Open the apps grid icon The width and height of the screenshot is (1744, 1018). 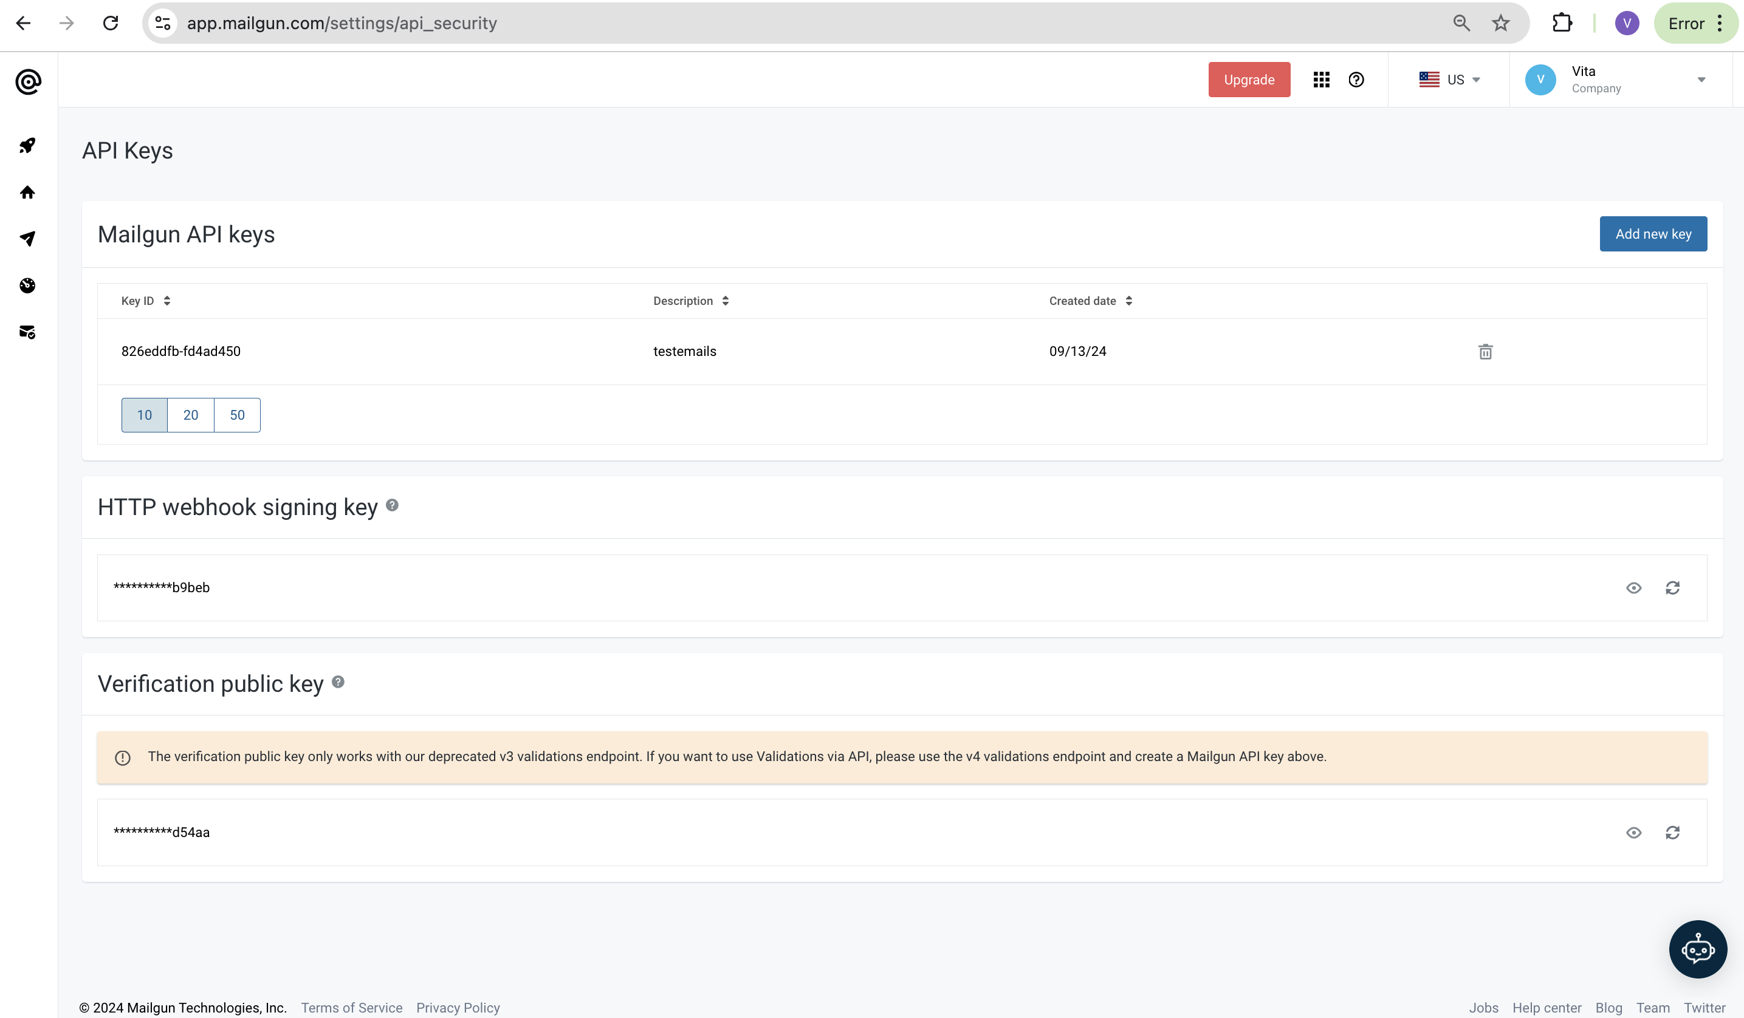pyautogui.click(x=1321, y=80)
